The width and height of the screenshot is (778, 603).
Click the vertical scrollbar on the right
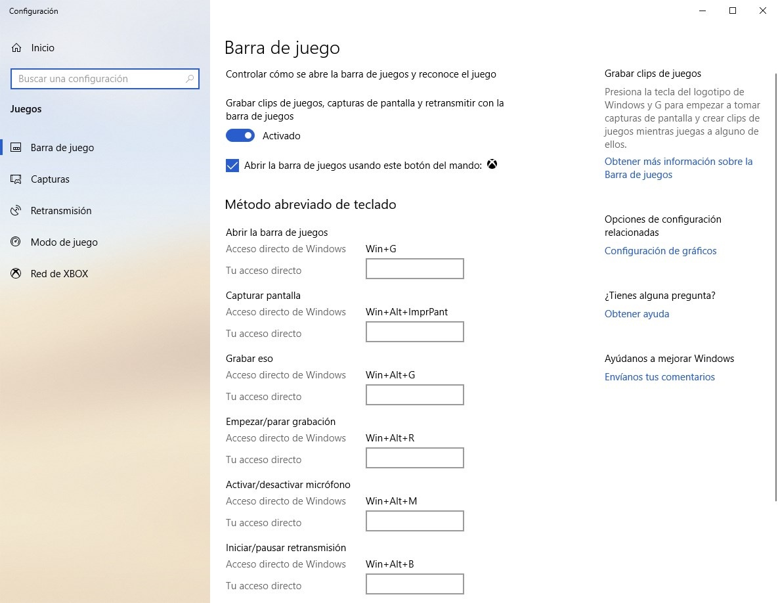click(775, 288)
